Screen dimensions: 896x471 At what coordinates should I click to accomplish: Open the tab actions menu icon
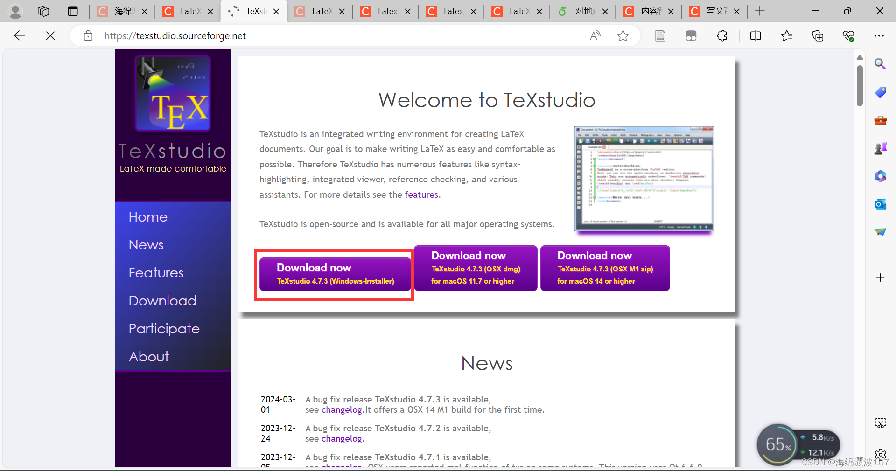[x=73, y=11]
